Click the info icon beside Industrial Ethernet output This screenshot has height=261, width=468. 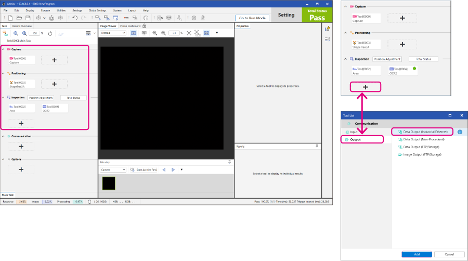[460, 132]
